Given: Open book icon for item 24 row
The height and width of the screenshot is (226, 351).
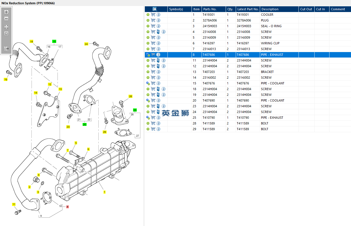Looking at the screenshot, I should tap(158, 112).
